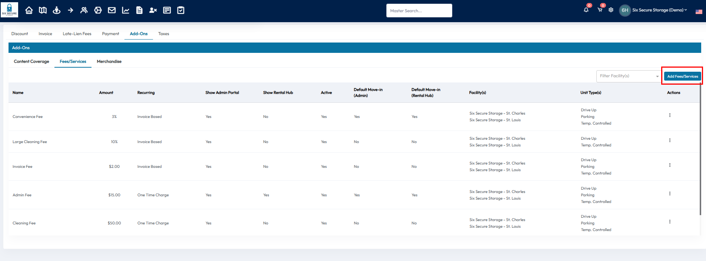
Task: Open the facility map icon
Action: [43, 10]
